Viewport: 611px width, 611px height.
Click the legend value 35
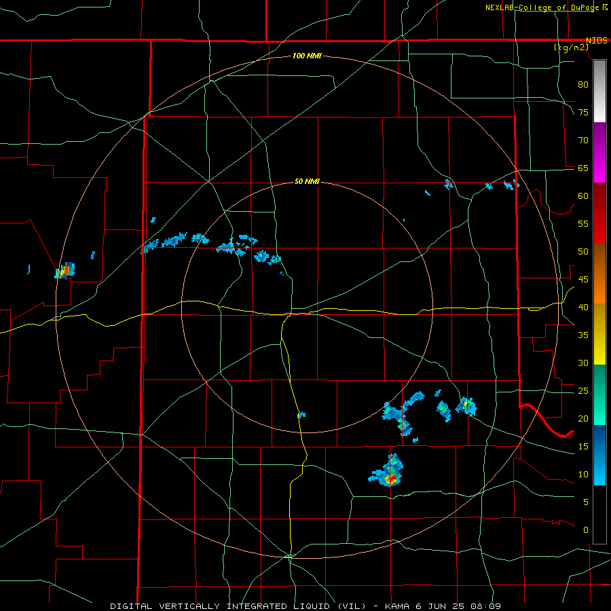(x=583, y=335)
